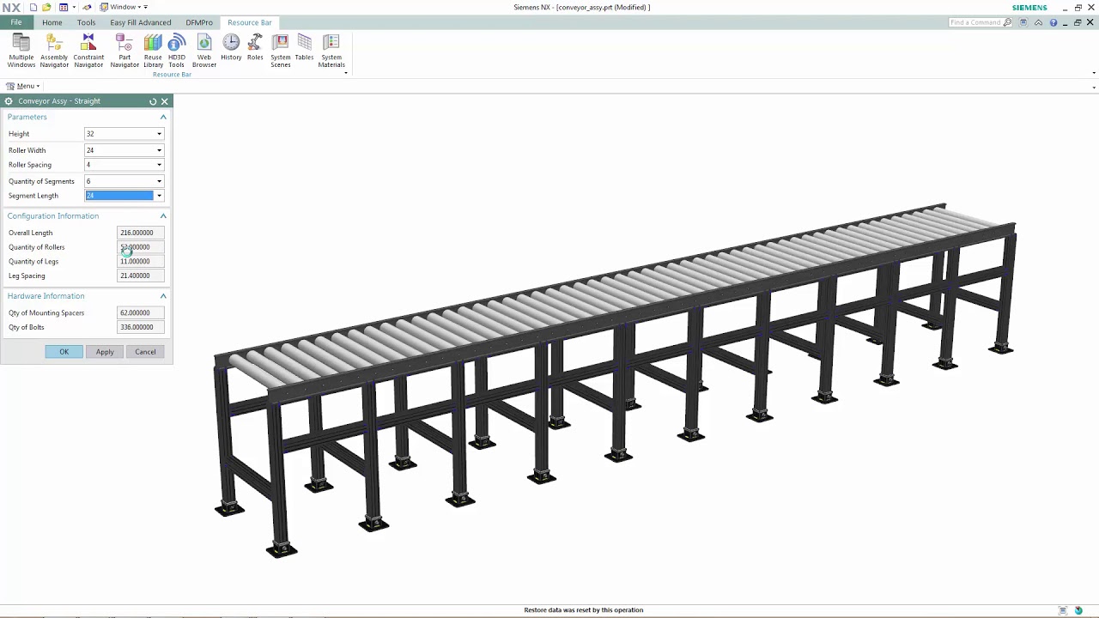Click the window layout icon in quick access toolbar
The image size is (1099, 618).
(64, 7)
